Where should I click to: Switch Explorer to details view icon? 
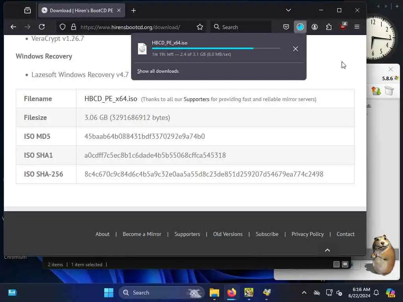[x=336, y=264]
